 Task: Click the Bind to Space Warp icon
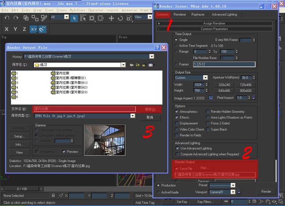click(44, 18)
